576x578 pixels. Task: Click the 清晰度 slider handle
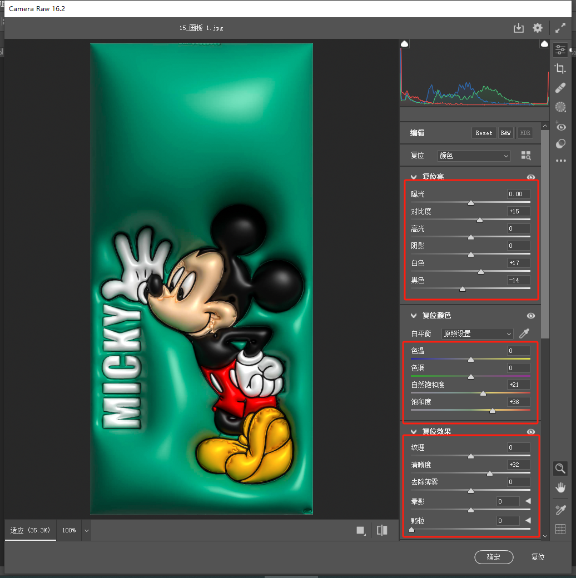point(490,474)
